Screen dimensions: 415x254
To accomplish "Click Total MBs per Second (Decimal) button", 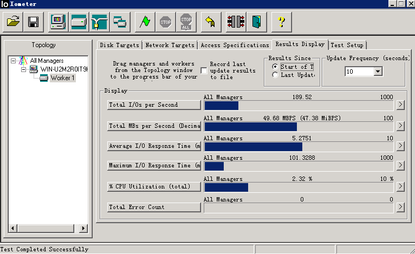I will tap(154, 126).
